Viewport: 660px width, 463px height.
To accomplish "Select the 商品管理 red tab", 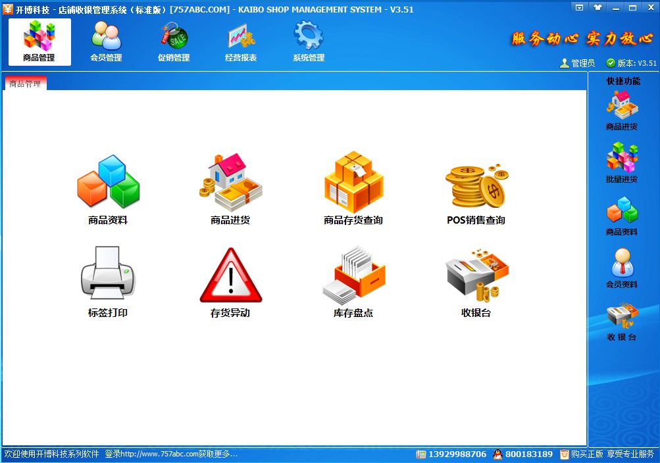I will [x=25, y=84].
